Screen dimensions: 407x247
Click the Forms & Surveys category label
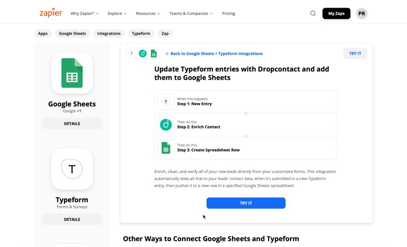72,206
